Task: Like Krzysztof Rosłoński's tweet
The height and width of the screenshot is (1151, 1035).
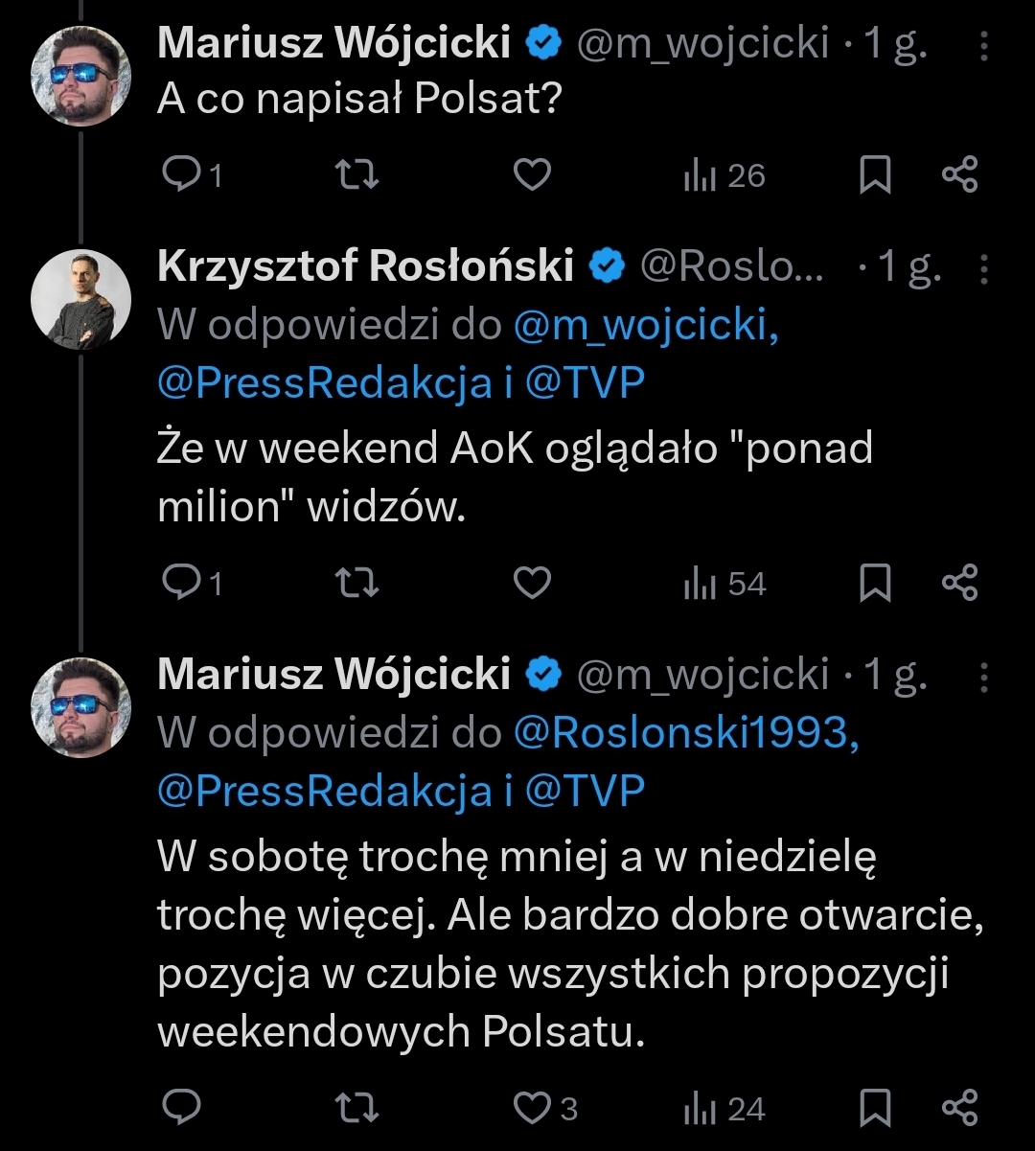Action: 533,584
